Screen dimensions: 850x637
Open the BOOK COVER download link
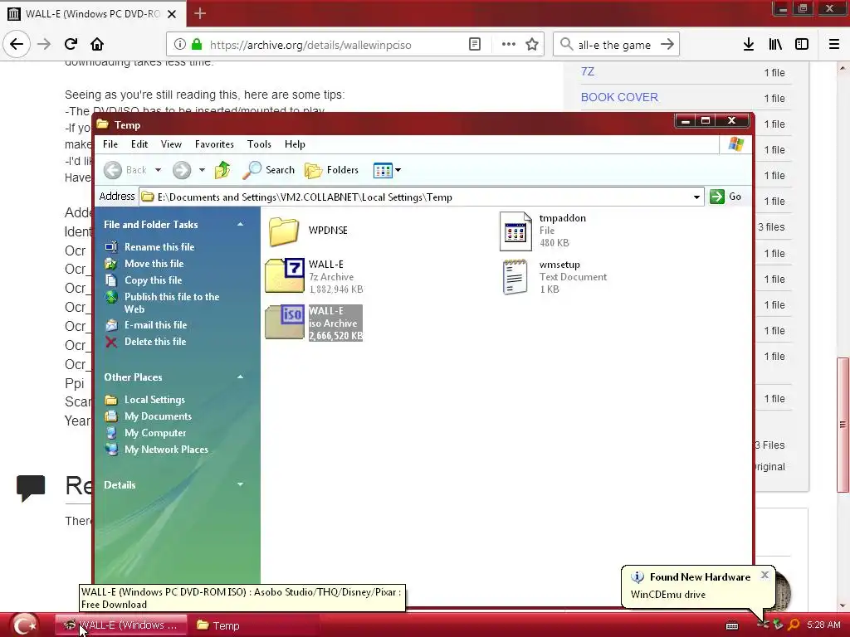619,98
